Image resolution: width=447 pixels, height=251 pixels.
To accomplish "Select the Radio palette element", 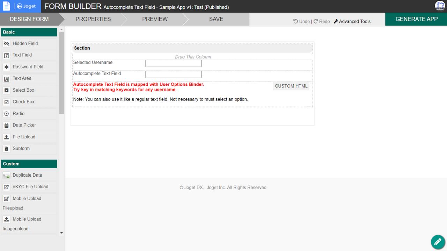I will pos(19,114).
